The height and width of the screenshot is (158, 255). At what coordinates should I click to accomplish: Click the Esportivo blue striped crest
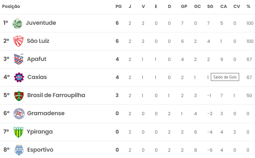tap(19, 150)
